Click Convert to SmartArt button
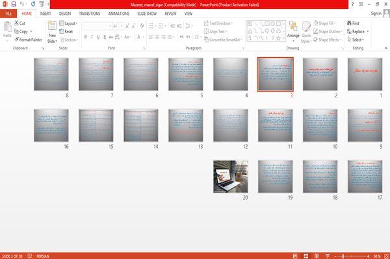This screenshot has width=390, height=259. [x=222, y=40]
